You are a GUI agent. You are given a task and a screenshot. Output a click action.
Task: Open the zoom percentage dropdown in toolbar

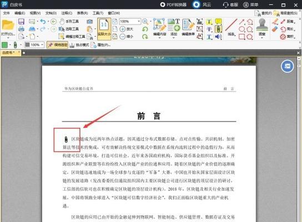tap(139, 21)
